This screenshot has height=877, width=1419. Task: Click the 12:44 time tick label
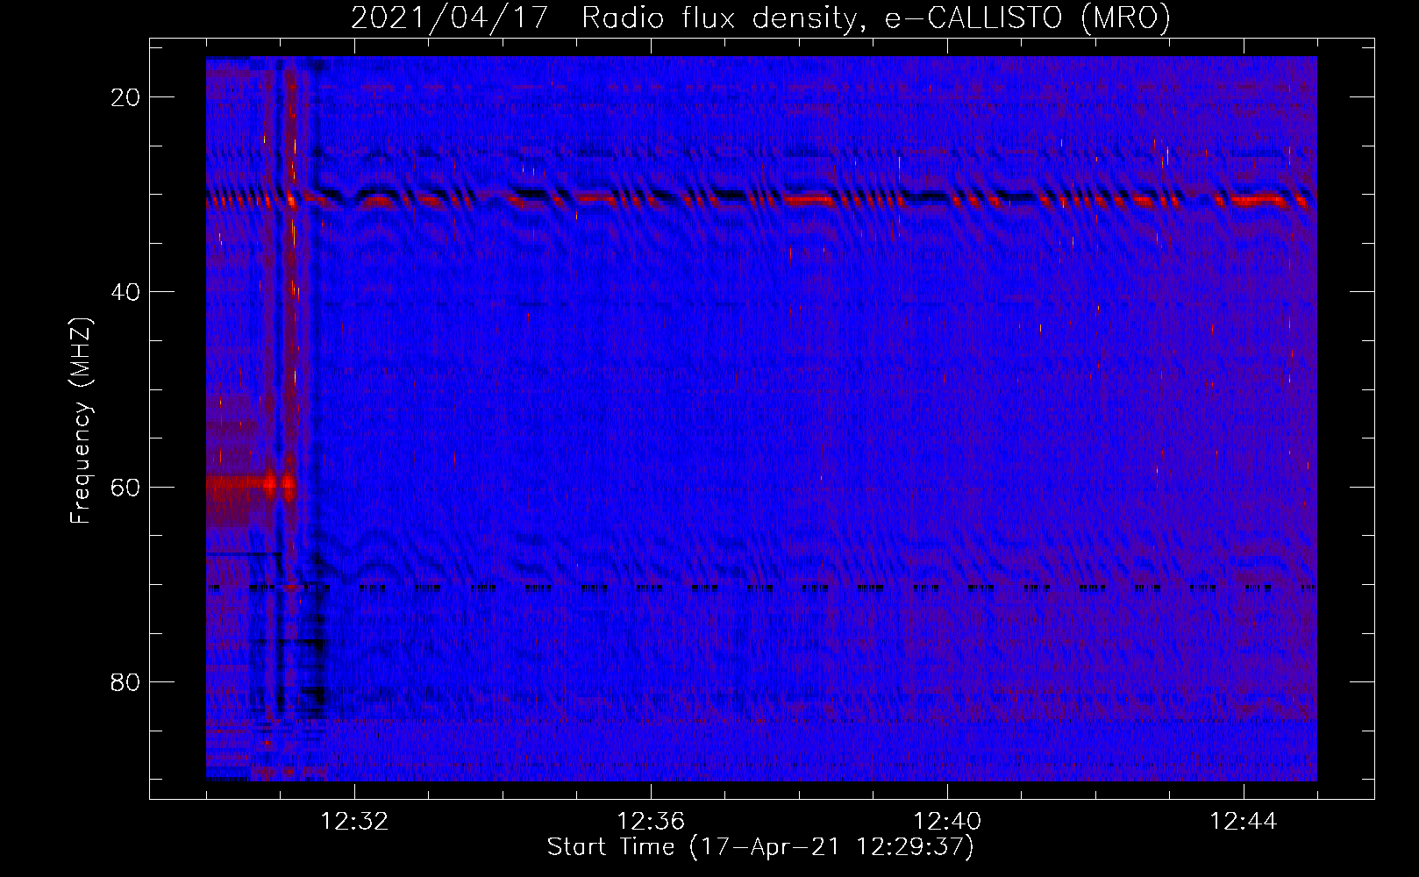point(1244,822)
